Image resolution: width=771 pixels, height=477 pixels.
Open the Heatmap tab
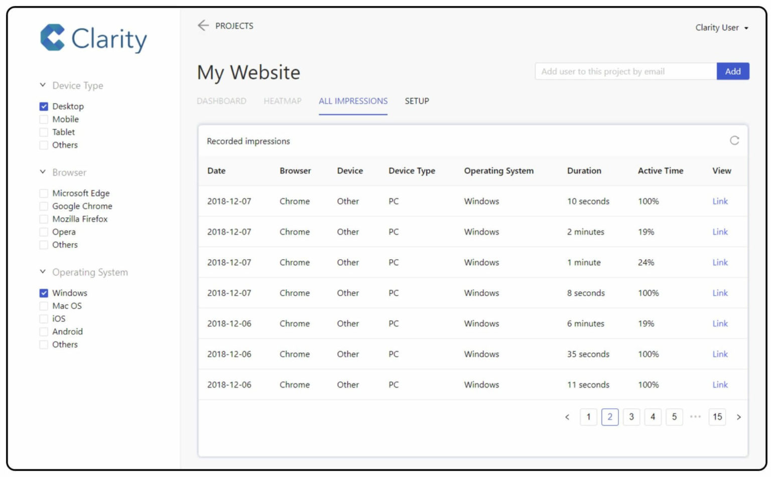pos(282,101)
